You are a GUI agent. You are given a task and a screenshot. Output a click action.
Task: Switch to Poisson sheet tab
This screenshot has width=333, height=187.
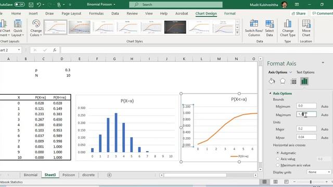pyautogui.click(x=69, y=175)
